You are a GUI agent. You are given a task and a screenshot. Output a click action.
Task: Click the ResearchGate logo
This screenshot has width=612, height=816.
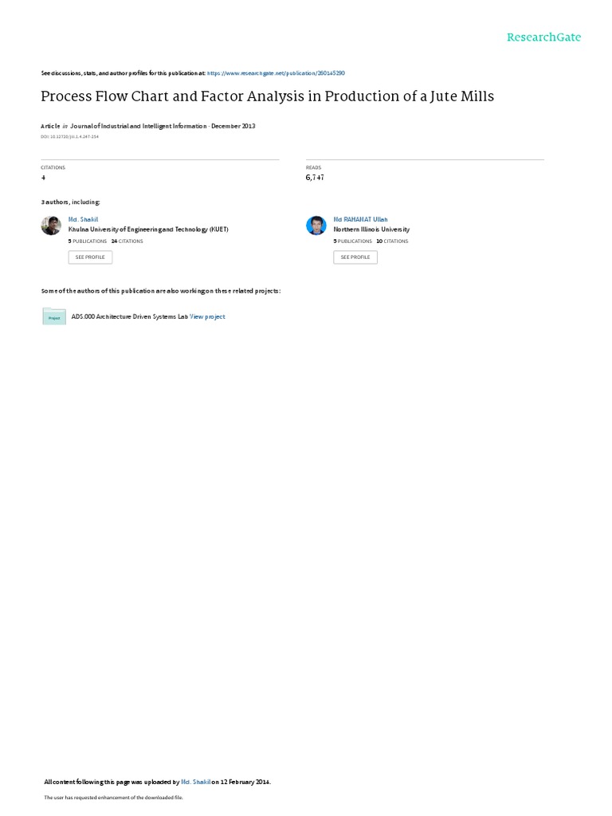click(x=543, y=37)
